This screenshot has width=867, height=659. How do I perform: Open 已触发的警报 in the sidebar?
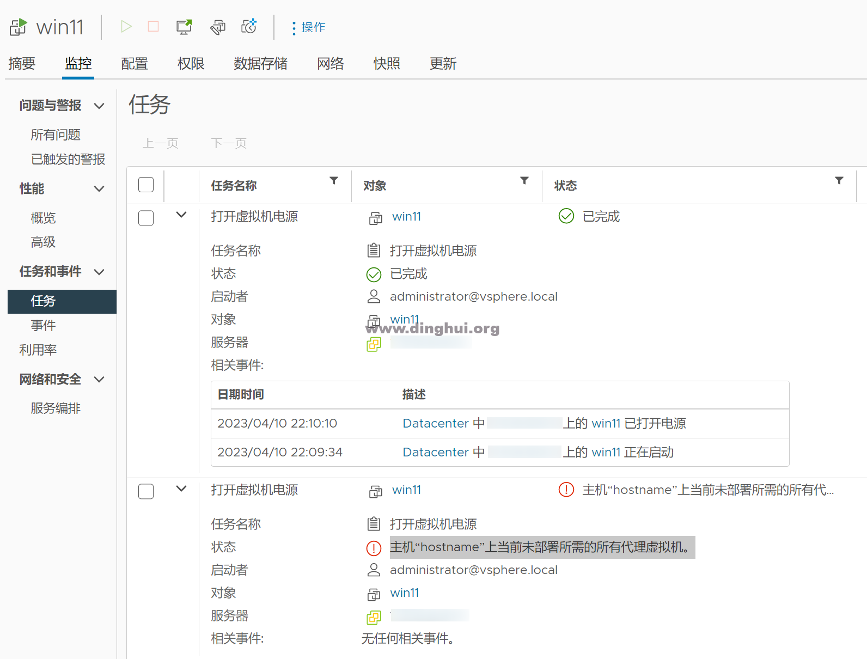pyautogui.click(x=68, y=159)
